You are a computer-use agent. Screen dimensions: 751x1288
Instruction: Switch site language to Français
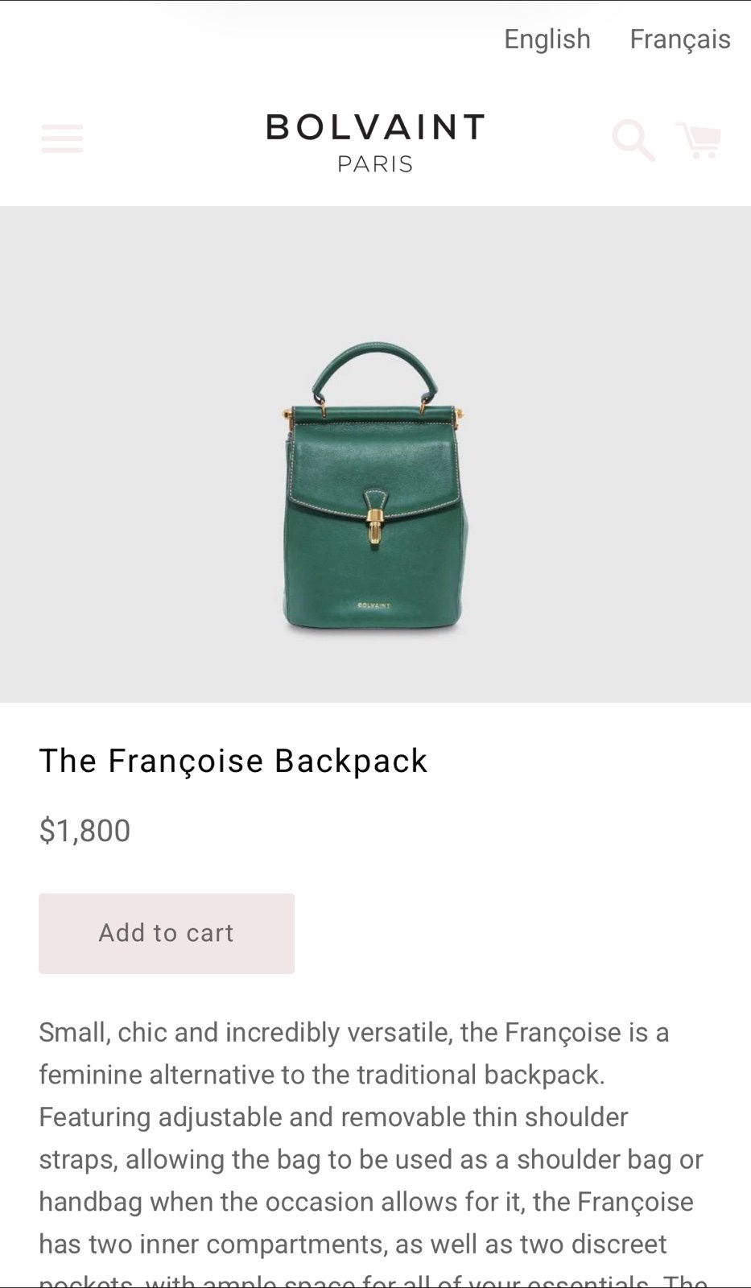click(x=680, y=39)
